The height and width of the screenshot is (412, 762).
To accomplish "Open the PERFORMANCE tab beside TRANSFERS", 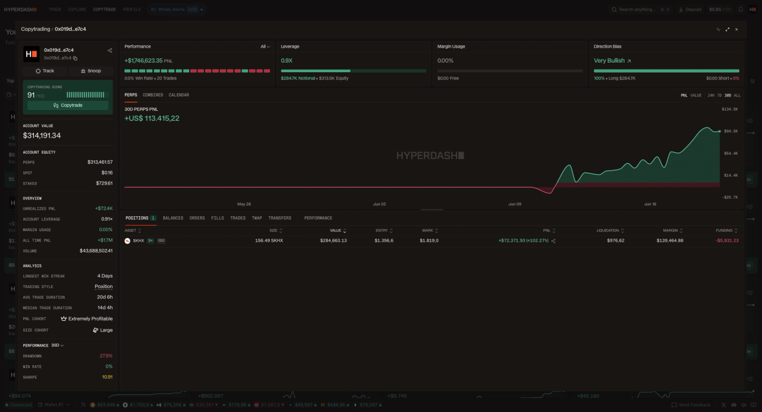I will [x=318, y=218].
